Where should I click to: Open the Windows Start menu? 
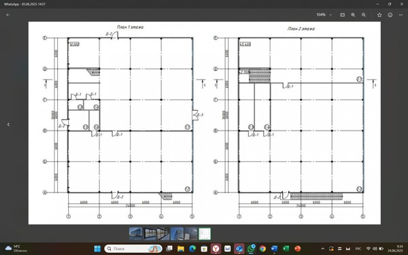click(97, 249)
